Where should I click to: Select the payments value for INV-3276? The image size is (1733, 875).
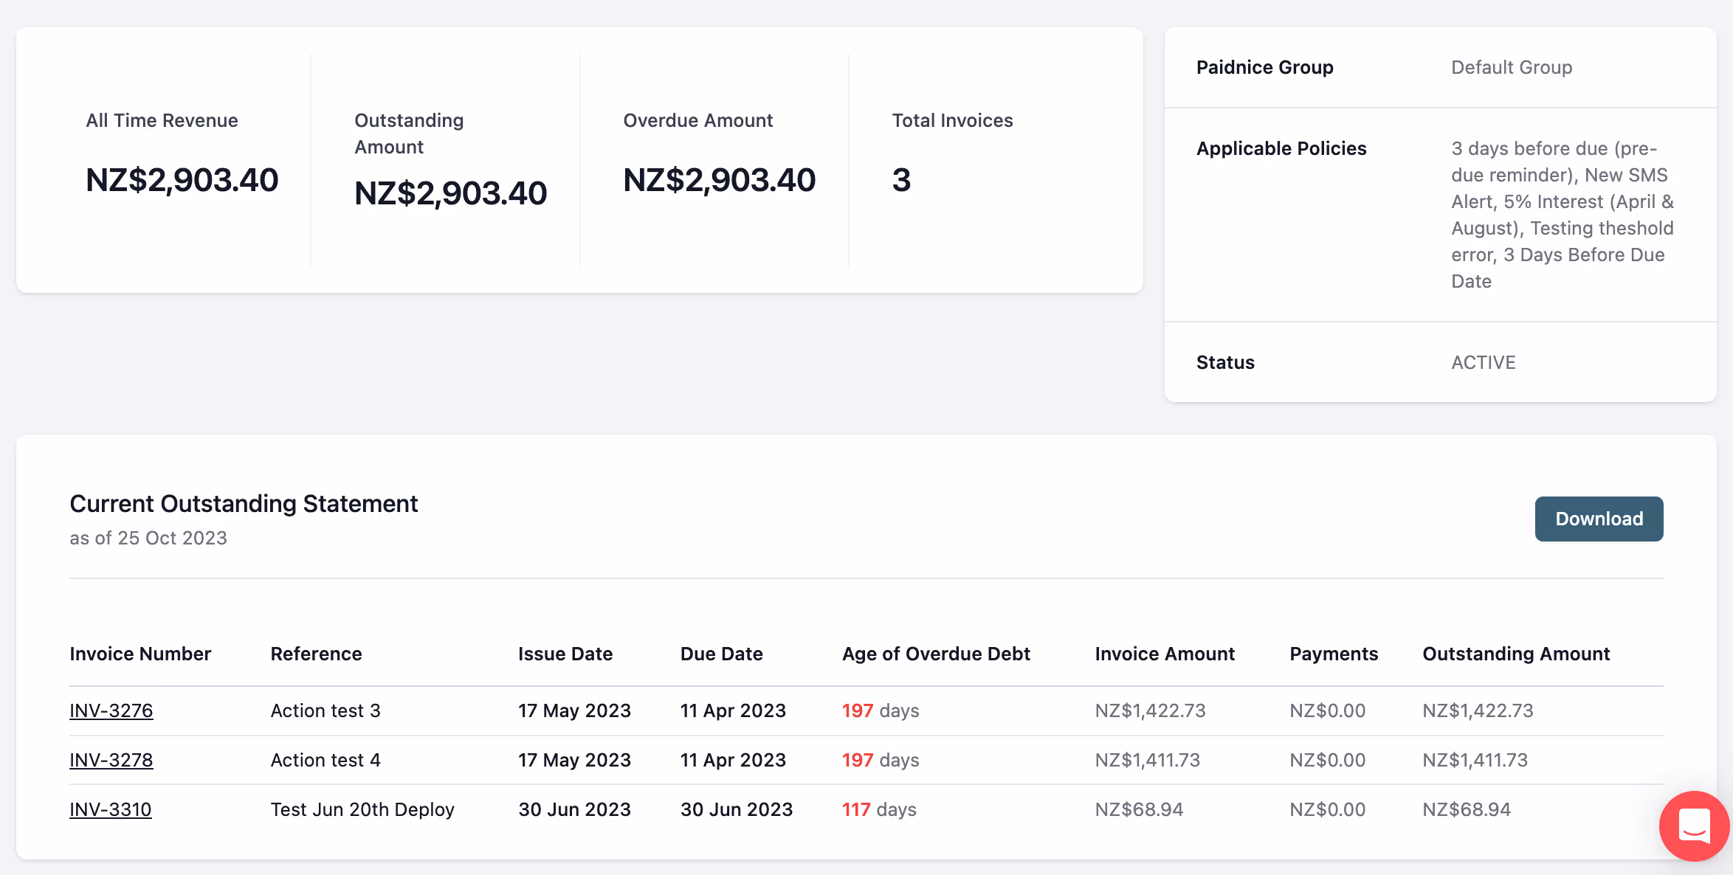(x=1327, y=710)
